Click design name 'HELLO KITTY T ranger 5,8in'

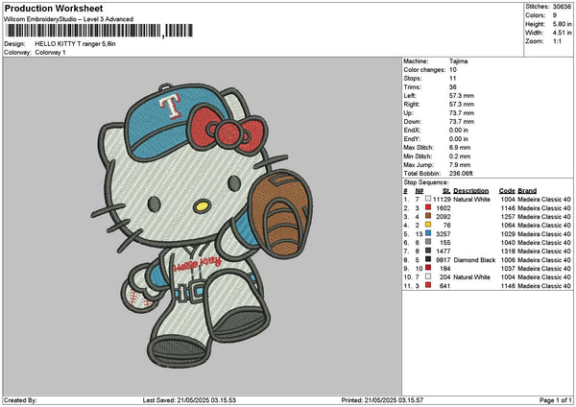coord(75,44)
